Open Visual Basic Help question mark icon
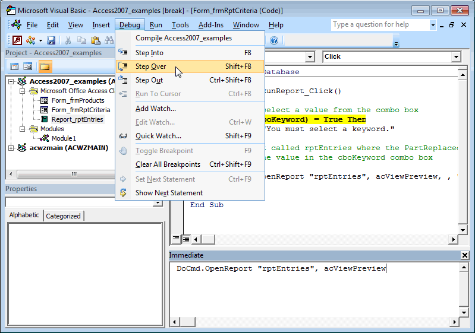The image size is (475, 333). [x=274, y=40]
